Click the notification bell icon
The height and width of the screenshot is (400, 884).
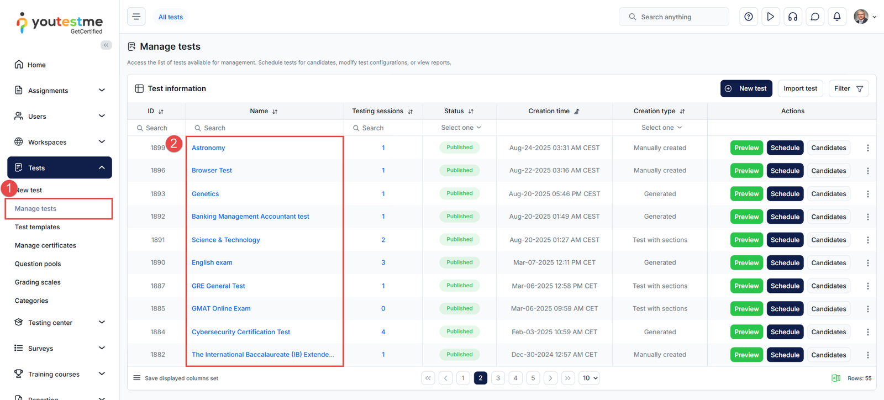click(836, 17)
